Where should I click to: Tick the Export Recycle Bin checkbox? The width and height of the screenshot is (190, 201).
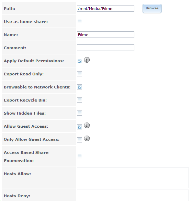click(79, 100)
